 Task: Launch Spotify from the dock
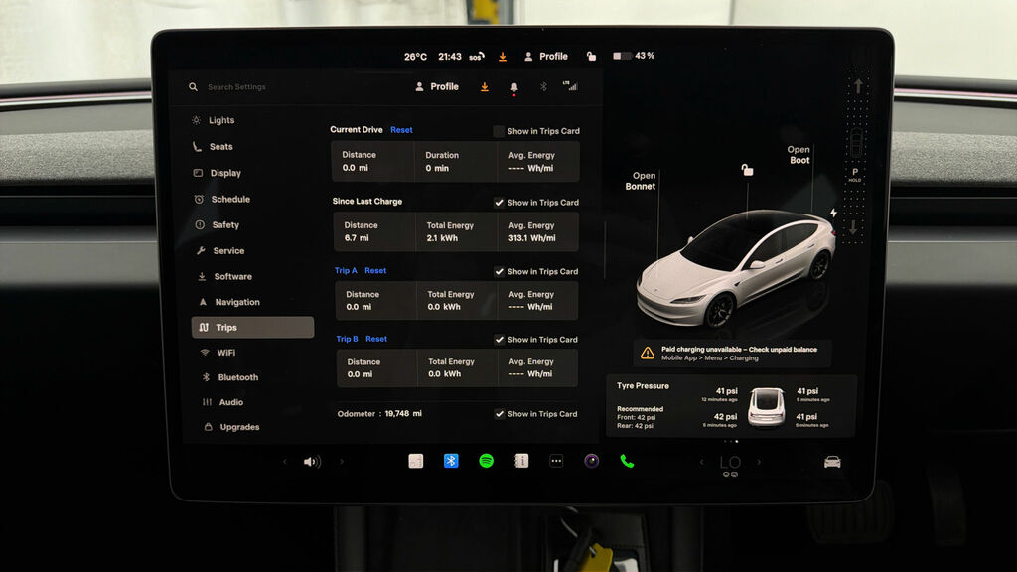[x=486, y=461]
